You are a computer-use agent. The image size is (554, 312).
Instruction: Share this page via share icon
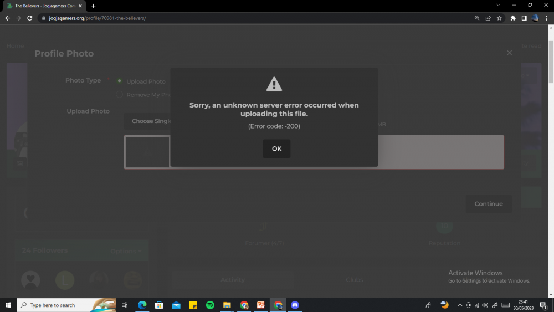tap(488, 18)
